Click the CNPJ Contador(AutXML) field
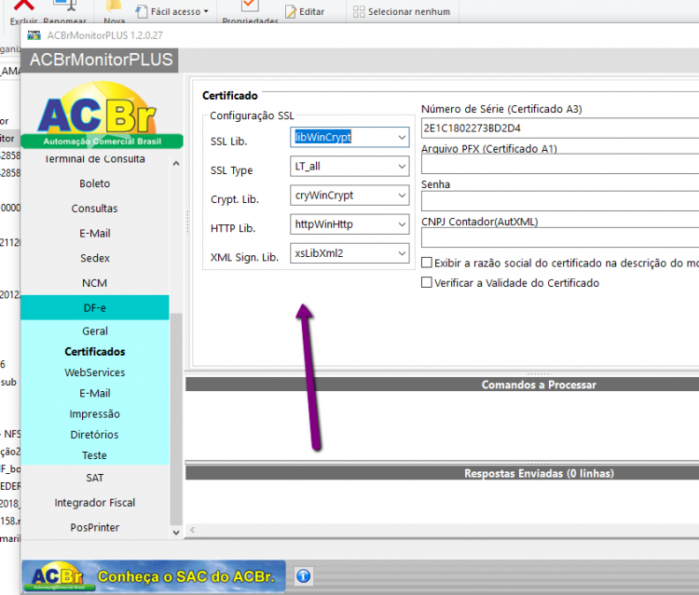Image resolution: width=699 pixels, height=595 pixels. point(560,237)
